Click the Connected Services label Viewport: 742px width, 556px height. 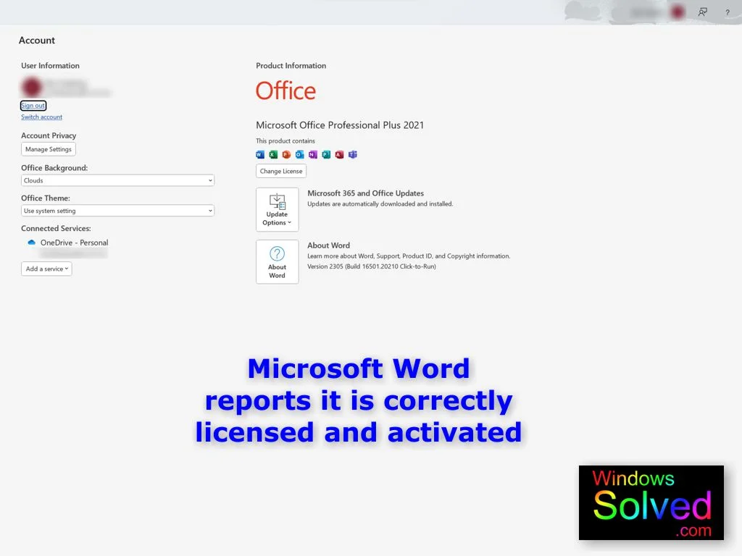click(56, 228)
